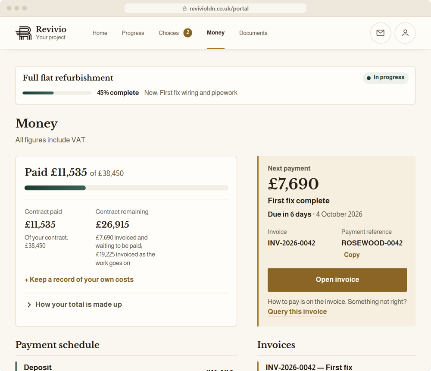The height and width of the screenshot is (371, 431).
Task: Click the Revivio logo icon
Action: coord(24,33)
